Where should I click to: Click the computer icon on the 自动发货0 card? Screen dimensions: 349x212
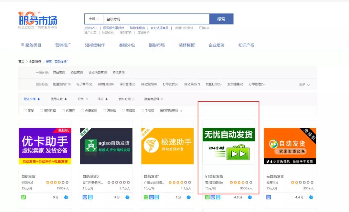85,197
